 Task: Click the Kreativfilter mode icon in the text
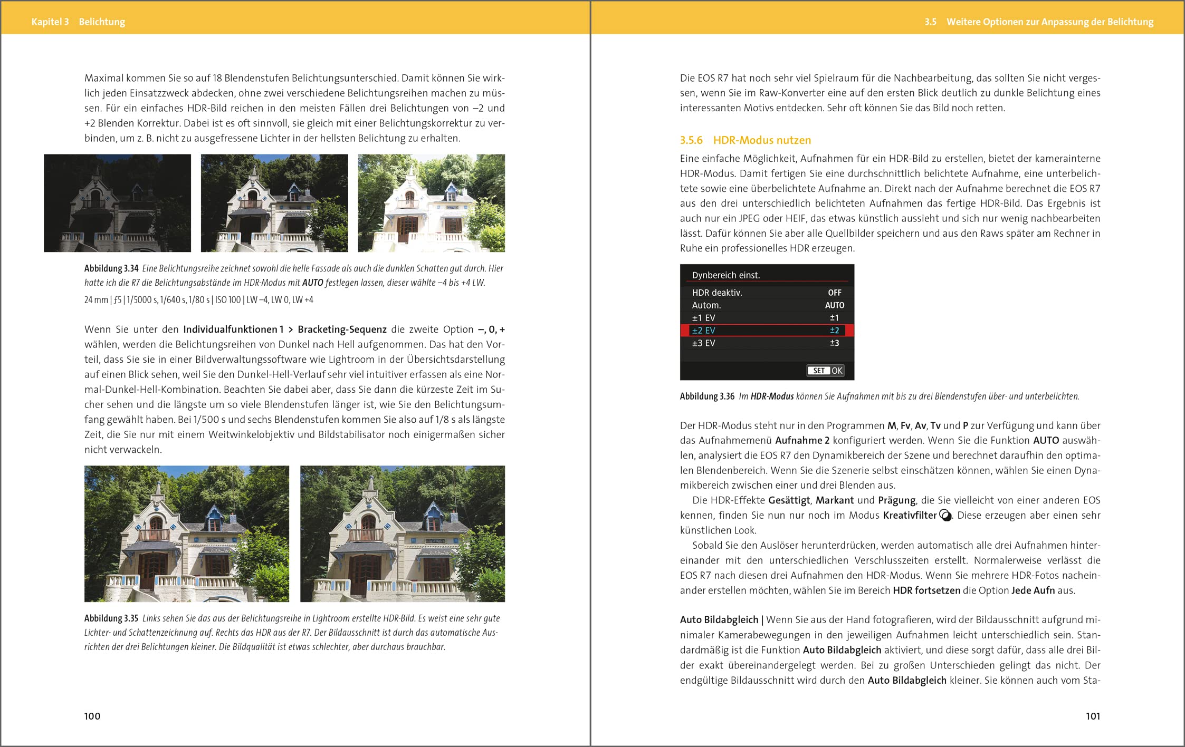tap(945, 516)
